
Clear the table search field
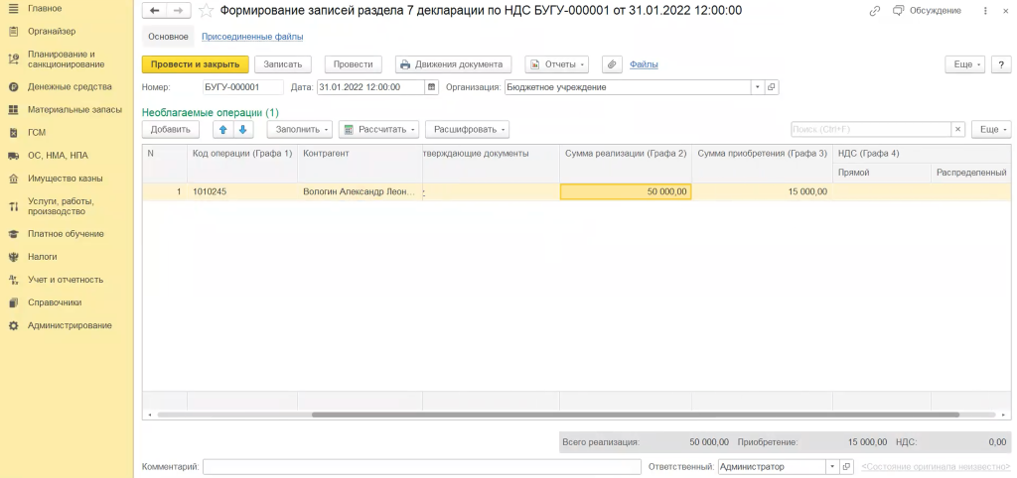pyautogui.click(x=958, y=130)
